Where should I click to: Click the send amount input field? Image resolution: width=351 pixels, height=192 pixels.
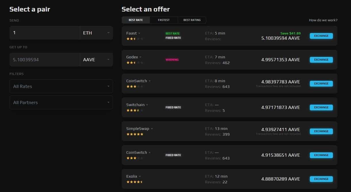tap(44, 33)
